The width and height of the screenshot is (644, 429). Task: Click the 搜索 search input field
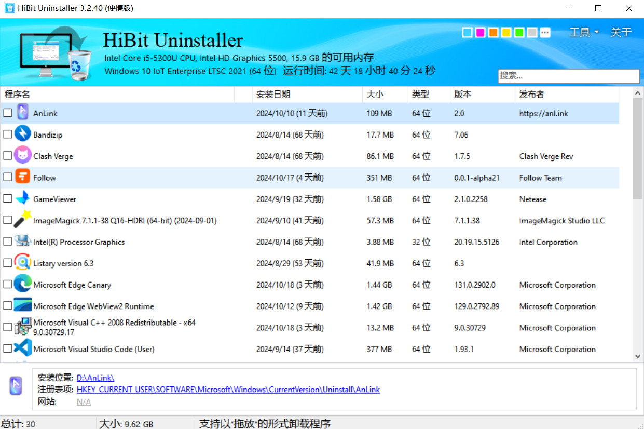[569, 76]
